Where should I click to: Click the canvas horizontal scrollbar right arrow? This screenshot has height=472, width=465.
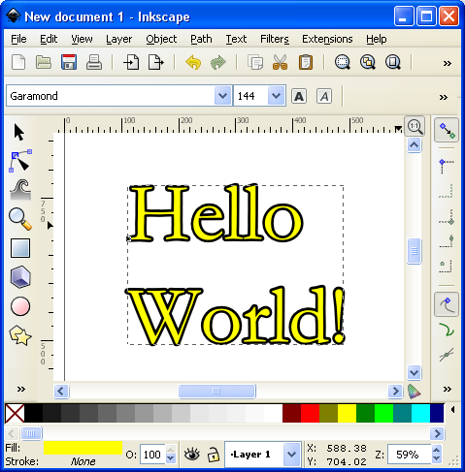coord(395,392)
